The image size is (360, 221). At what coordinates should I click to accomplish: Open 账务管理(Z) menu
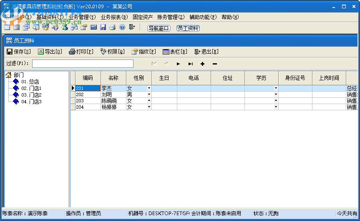pos(171,17)
